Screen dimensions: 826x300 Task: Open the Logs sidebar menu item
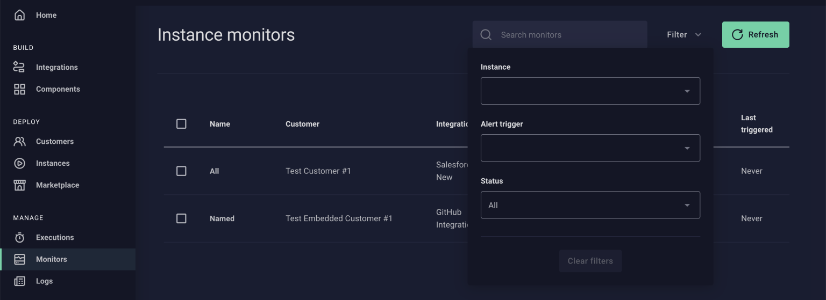point(44,281)
